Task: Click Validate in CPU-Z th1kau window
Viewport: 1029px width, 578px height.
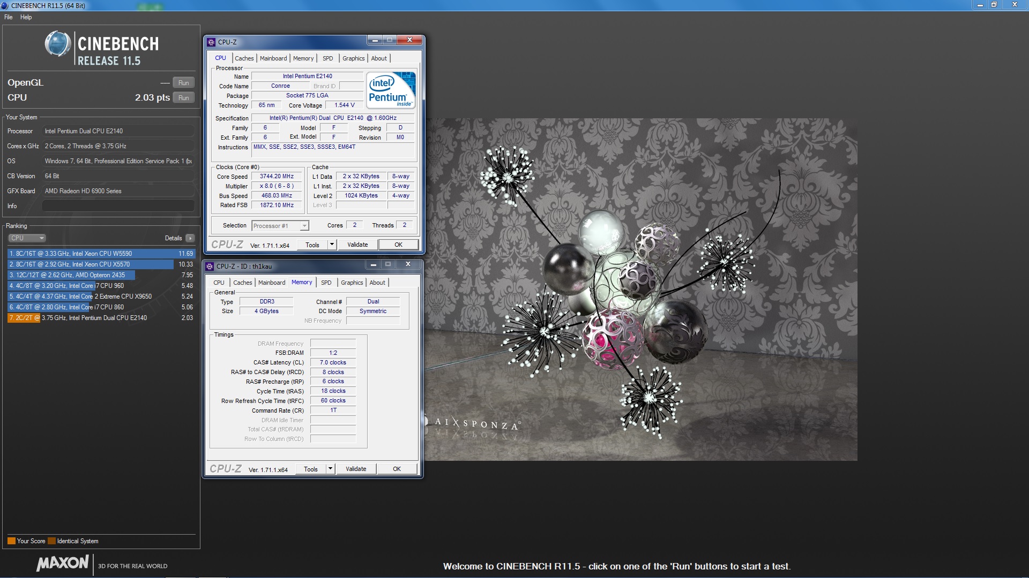Action: click(x=356, y=469)
